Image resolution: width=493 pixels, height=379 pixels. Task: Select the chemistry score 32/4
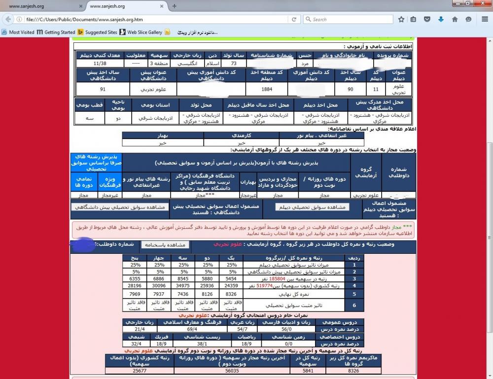coord(136,344)
